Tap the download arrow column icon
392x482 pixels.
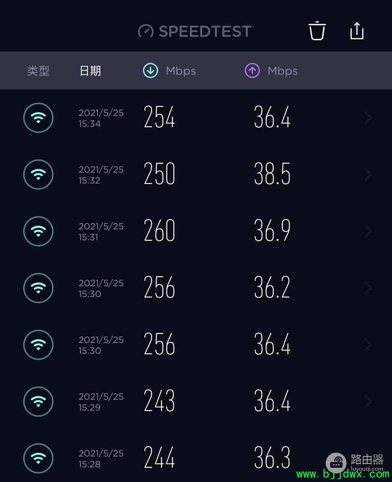[151, 70]
